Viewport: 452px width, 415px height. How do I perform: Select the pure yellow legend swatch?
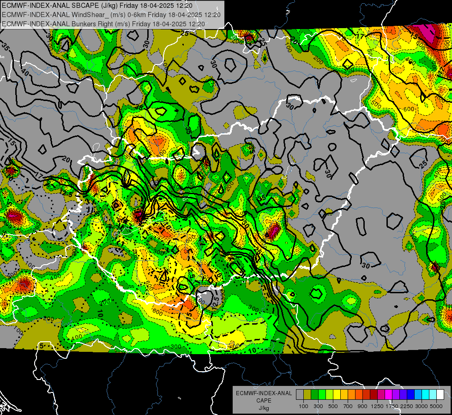(x=337, y=395)
